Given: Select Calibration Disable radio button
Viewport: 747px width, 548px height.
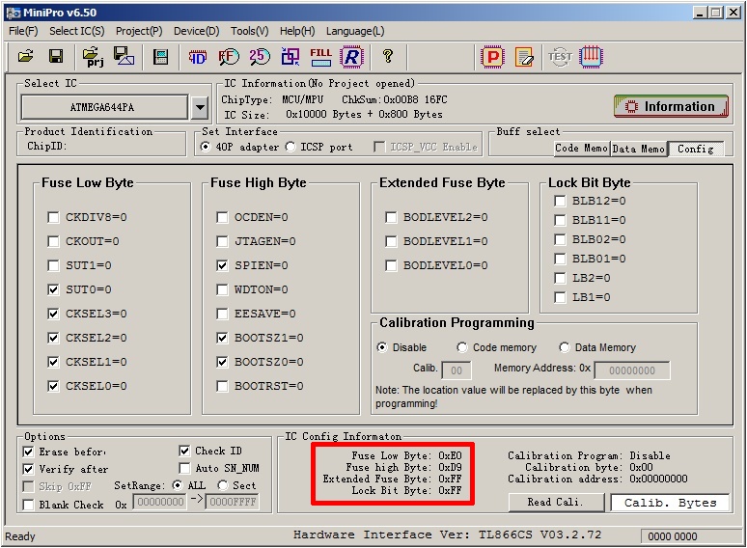Looking at the screenshot, I should point(382,347).
